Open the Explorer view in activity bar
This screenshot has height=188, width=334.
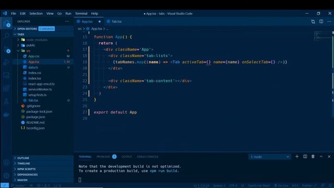[x=6, y=23]
